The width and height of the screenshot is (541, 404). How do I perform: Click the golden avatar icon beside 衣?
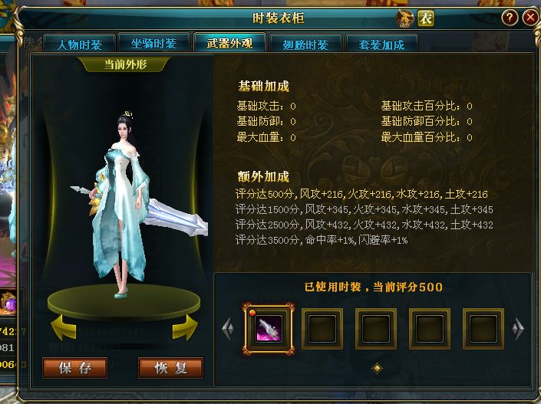coord(404,18)
